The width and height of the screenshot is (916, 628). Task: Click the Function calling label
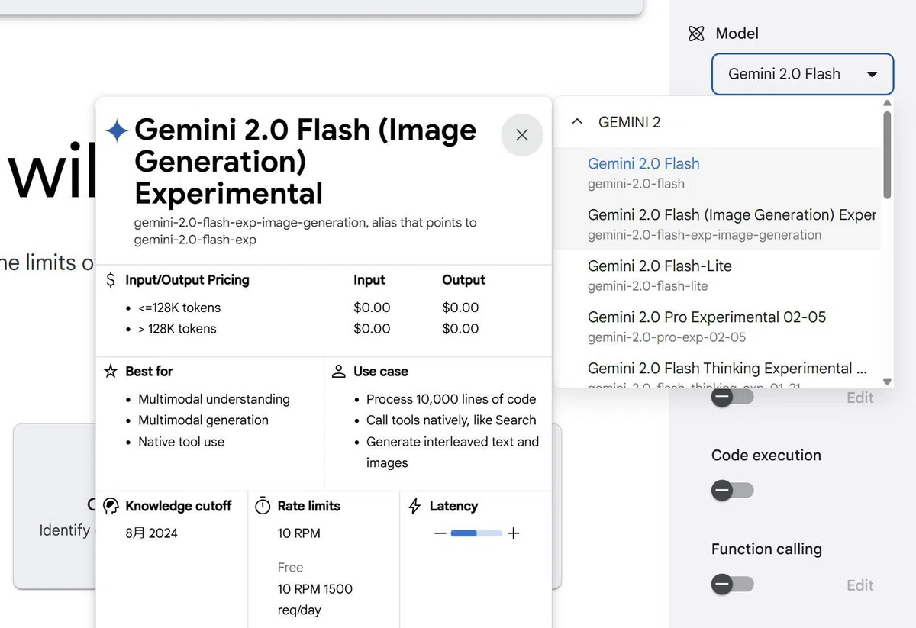pos(766,549)
